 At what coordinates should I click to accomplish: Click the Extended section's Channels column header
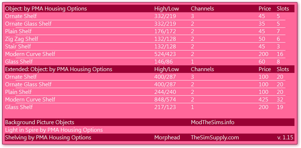[x=202, y=69]
